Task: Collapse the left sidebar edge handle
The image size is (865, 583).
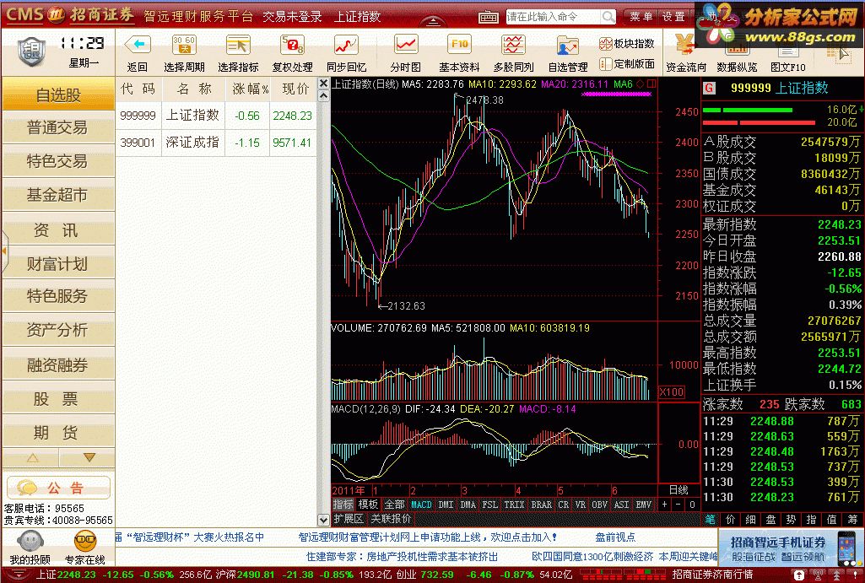Action: pyautogui.click(x=4, y=251)
